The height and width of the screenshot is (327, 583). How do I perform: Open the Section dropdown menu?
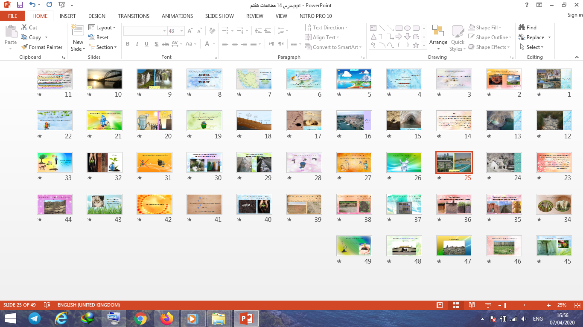pyautogui.click(x=103, y=47)
